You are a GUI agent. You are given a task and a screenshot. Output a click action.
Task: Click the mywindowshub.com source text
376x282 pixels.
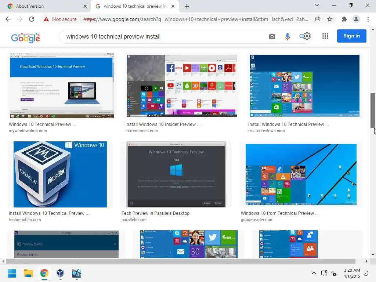tap(28, 131)
